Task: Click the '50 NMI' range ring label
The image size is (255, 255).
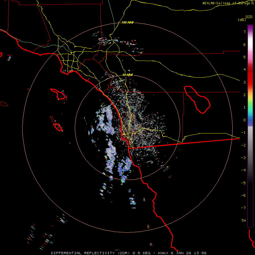Action: [127, 75]
